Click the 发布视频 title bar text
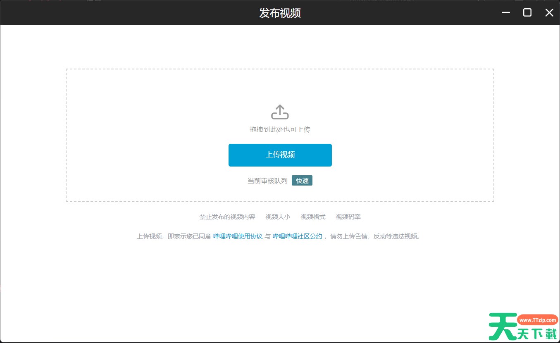560x343 pixels. tap(280, 13)
